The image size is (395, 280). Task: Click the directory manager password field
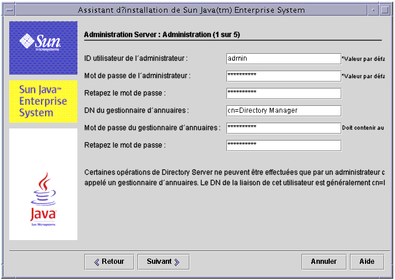(x=284, y=128)
